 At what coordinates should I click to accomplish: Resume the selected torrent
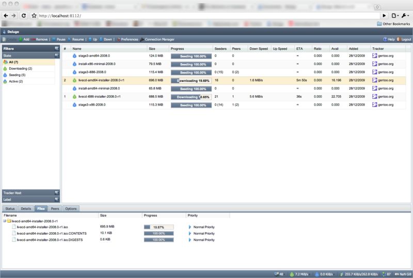75,39
